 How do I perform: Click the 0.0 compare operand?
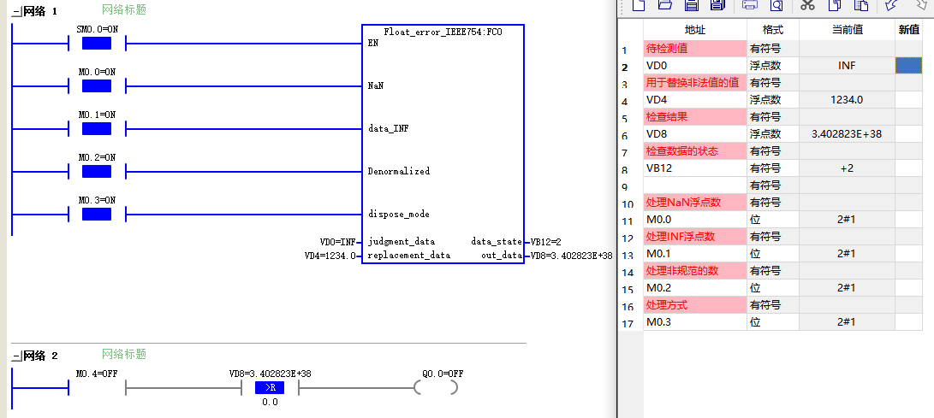[x=270, y=403]
